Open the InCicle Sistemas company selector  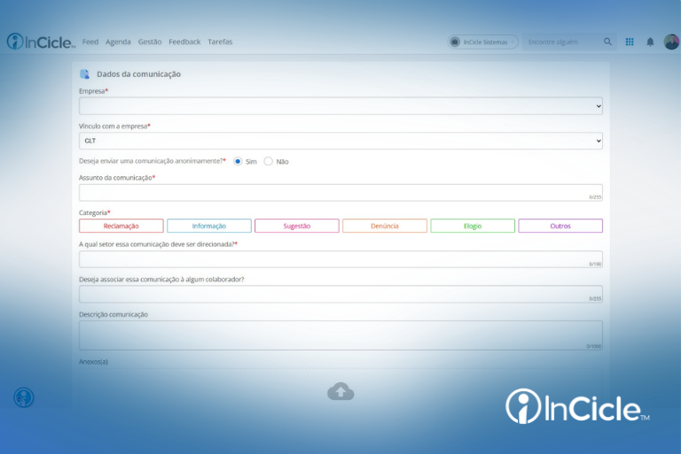click(483, 42)
